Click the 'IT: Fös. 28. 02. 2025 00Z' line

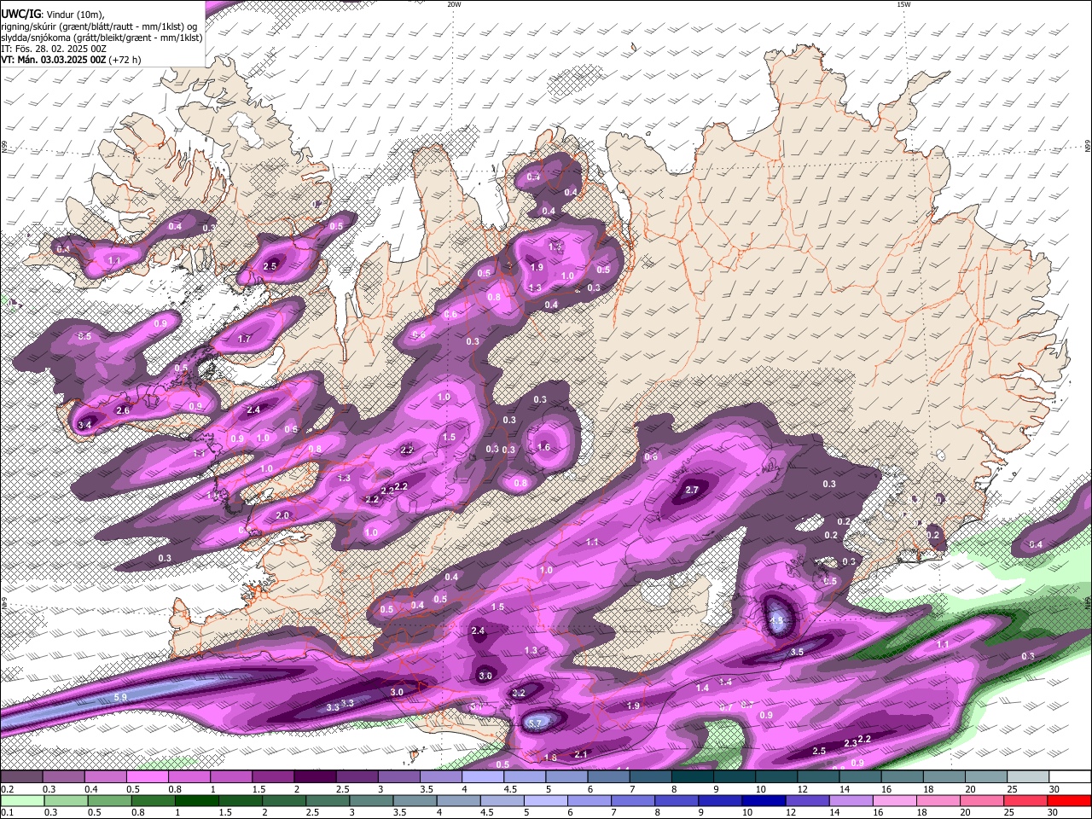[x=54, y=49]
